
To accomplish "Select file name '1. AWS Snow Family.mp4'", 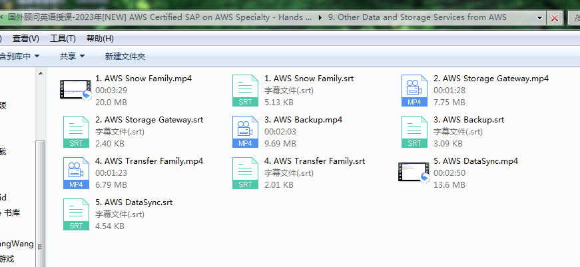I will click(x=144, y=79).
